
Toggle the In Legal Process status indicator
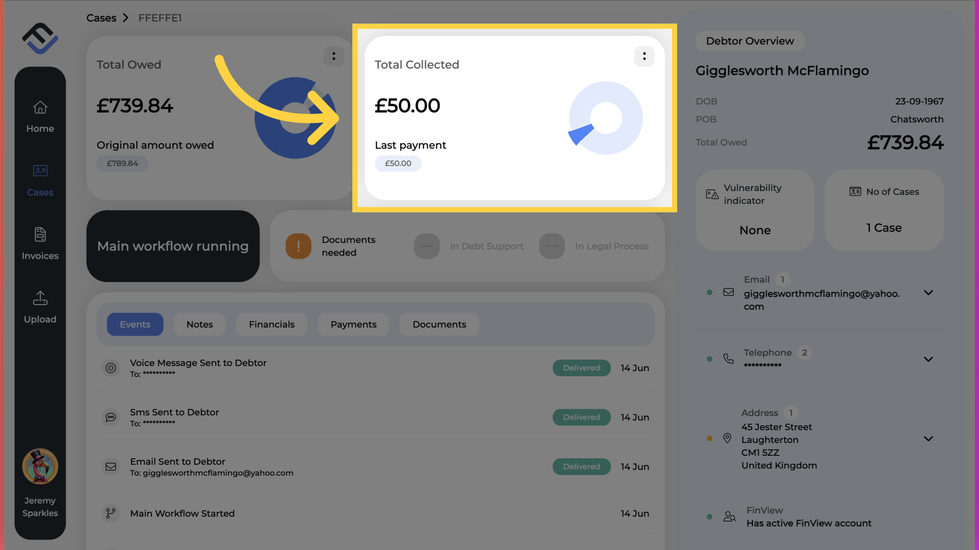click(x=551, y=246)
